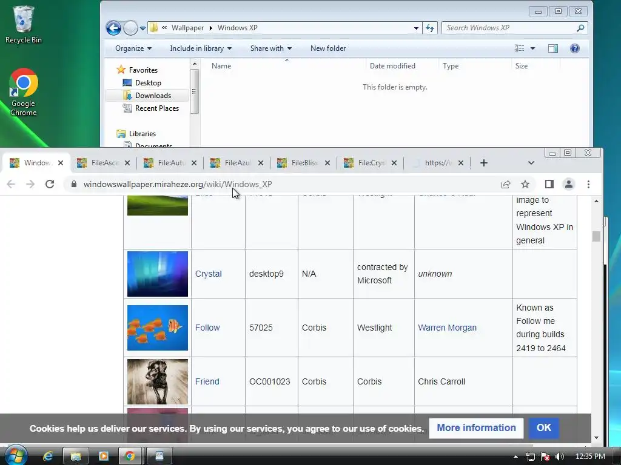Launch Google Chrome desktop shortcut
The image size is (621, 465).
[x=24, y=92]
